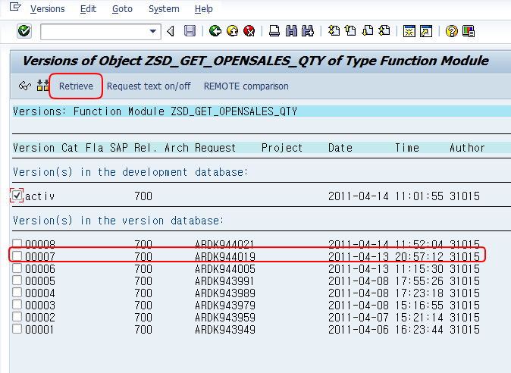This screenshot has height=373, width=511.
Task: Click the Save diskette icon
Action: 190,31
